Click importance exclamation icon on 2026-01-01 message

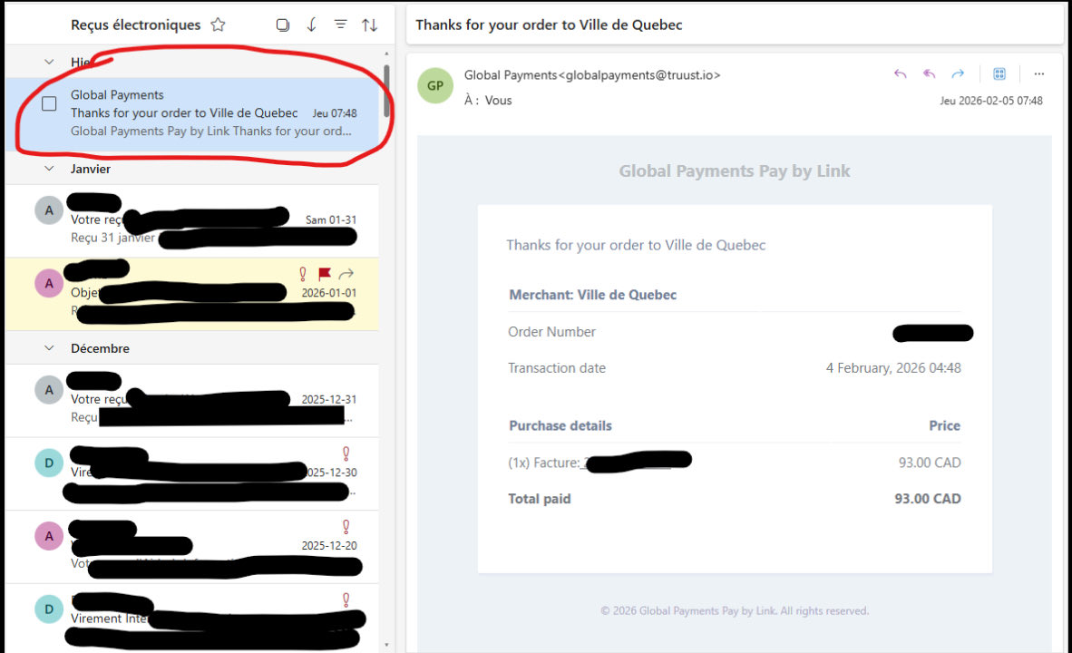[x=303, y=274]
